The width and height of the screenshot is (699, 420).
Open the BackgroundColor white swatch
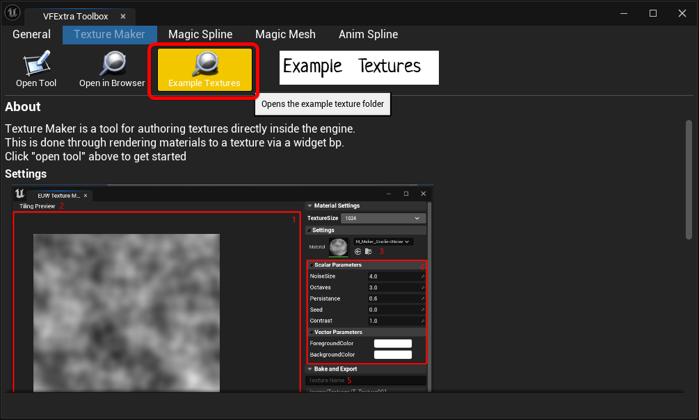pos(393,355)
